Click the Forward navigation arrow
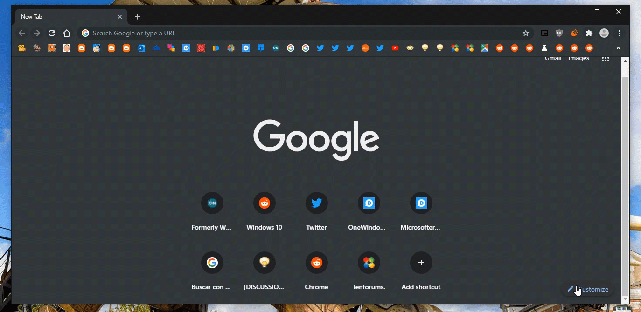 click(37, 33)
